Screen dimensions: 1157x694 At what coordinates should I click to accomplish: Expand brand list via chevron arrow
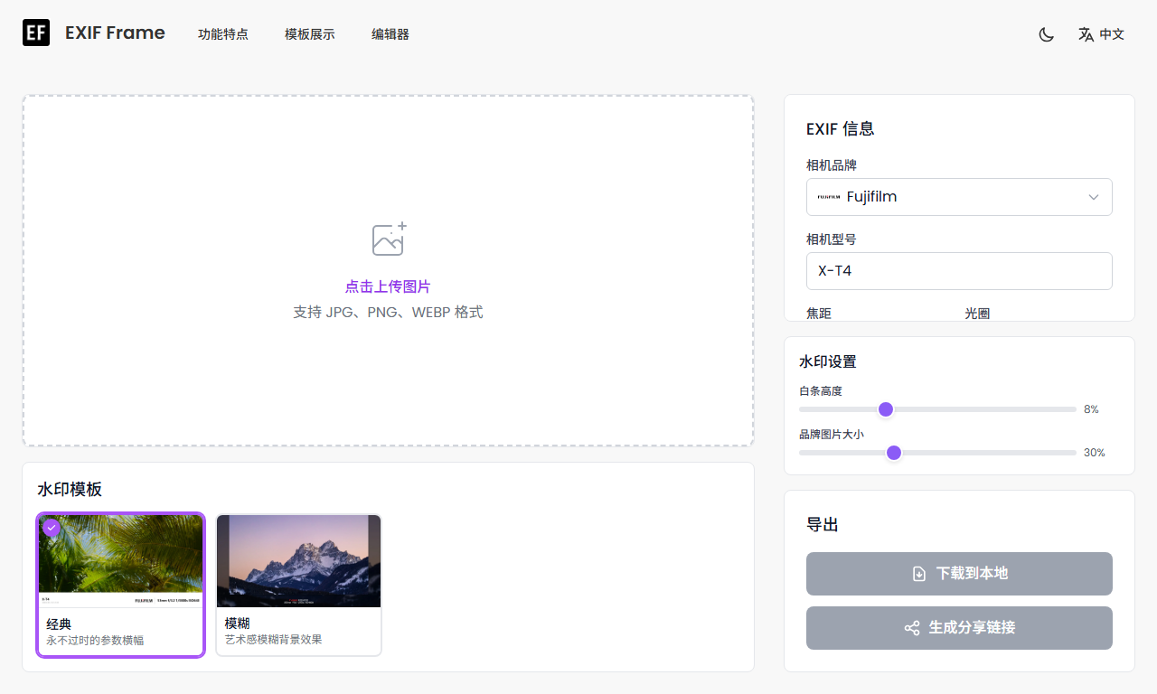pos(1094,197)
